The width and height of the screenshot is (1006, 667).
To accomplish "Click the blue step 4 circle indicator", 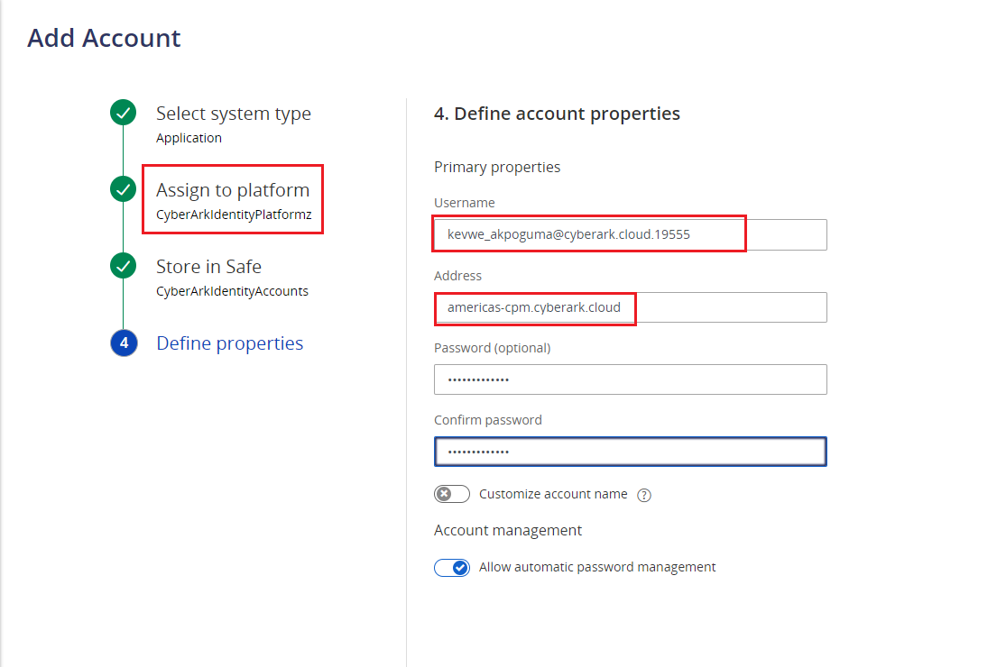I will [x=123, y=343].
